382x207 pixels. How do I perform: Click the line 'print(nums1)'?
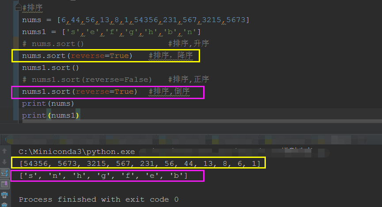pyautogui.click(x=51, y=115)
